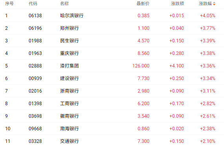Open 重庆银行 stock details
The height and width of the screenshot is (146, 224).
(x=69, y=53)
